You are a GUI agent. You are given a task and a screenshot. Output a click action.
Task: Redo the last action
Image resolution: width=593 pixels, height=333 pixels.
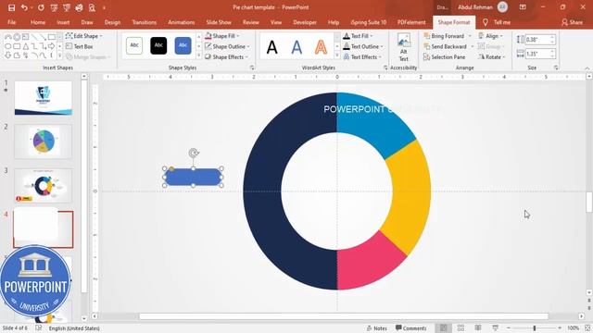[41, 7]
